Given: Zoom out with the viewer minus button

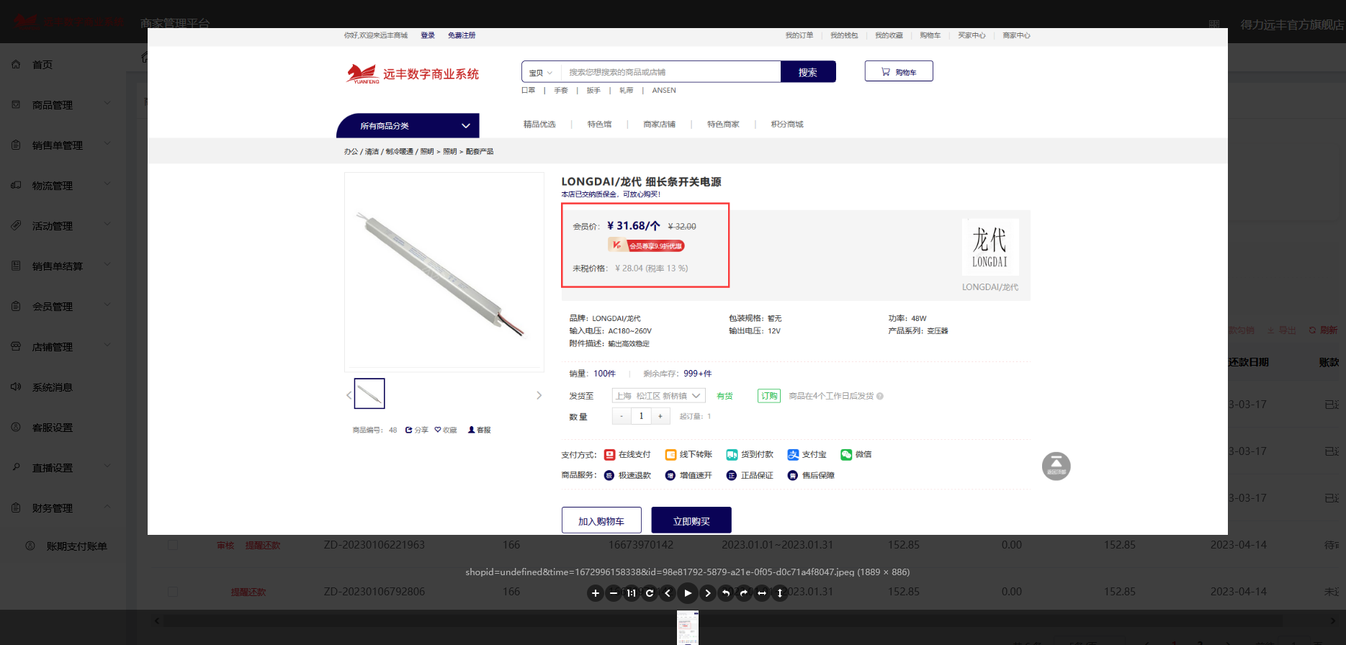Looking at the screenshot, I should point(614,593).
